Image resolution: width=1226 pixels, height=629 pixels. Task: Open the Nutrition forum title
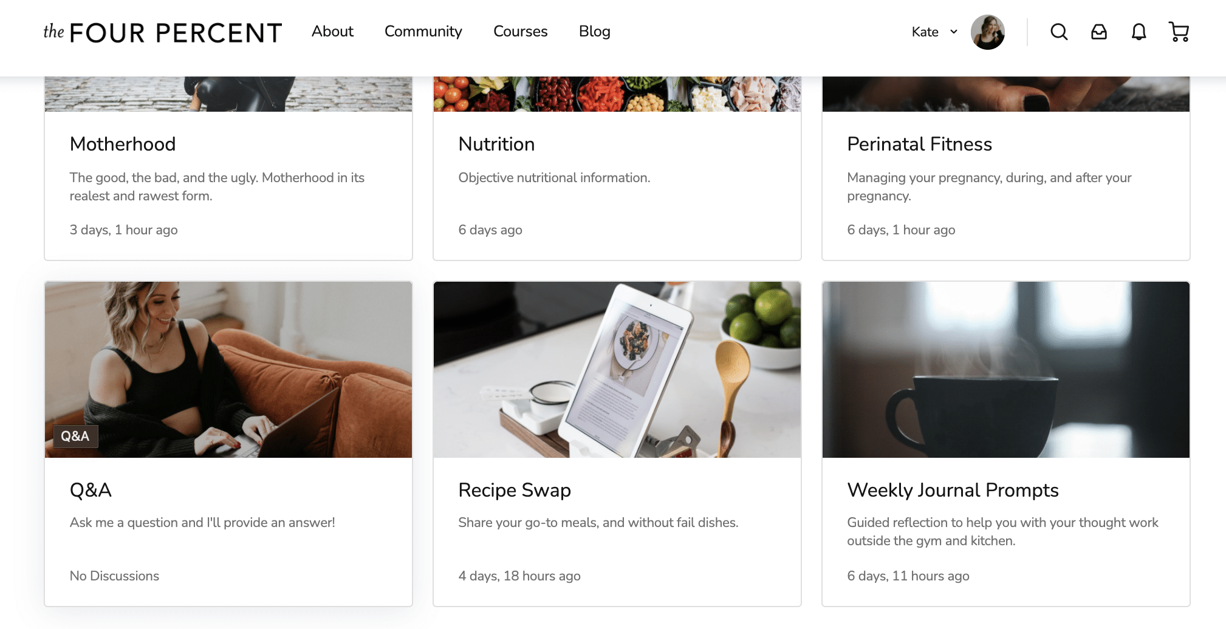tap(496, 144)
